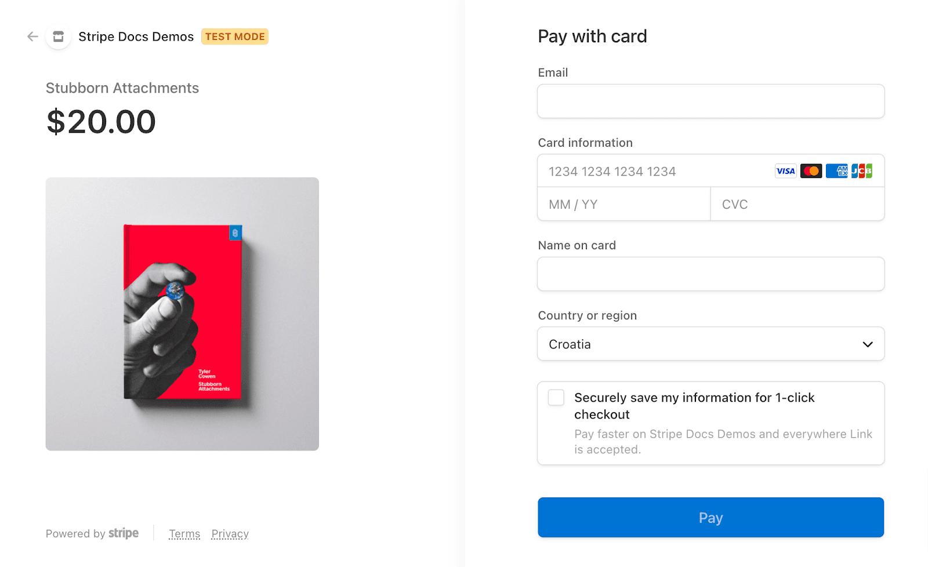Click the JCB card logo
Screen dimensions: 928x567
point(862,171)
